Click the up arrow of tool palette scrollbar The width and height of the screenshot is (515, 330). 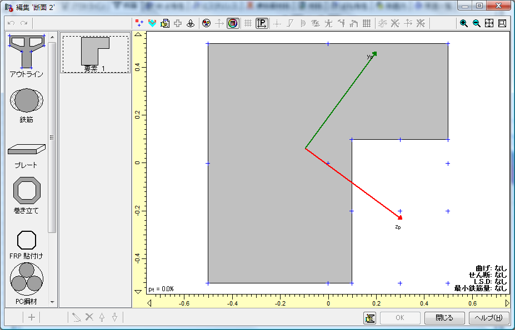52,37
